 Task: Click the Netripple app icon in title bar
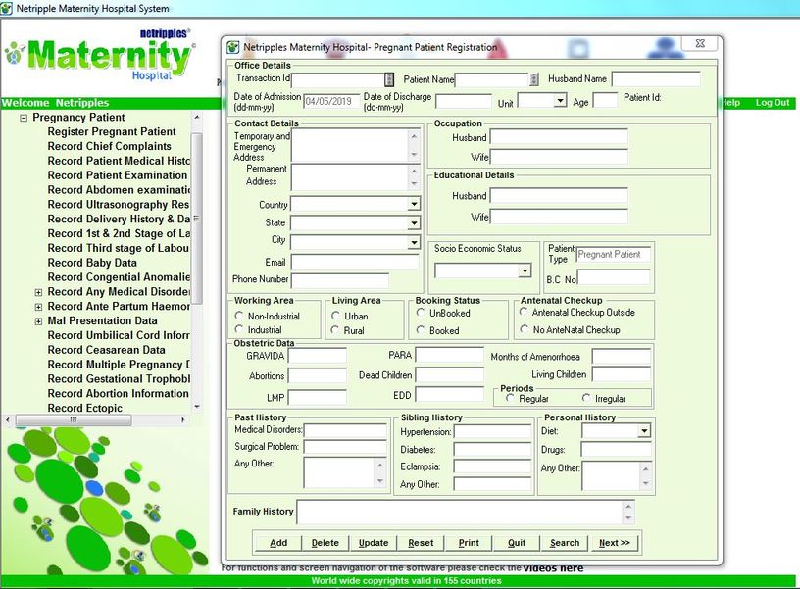[7, 9]
